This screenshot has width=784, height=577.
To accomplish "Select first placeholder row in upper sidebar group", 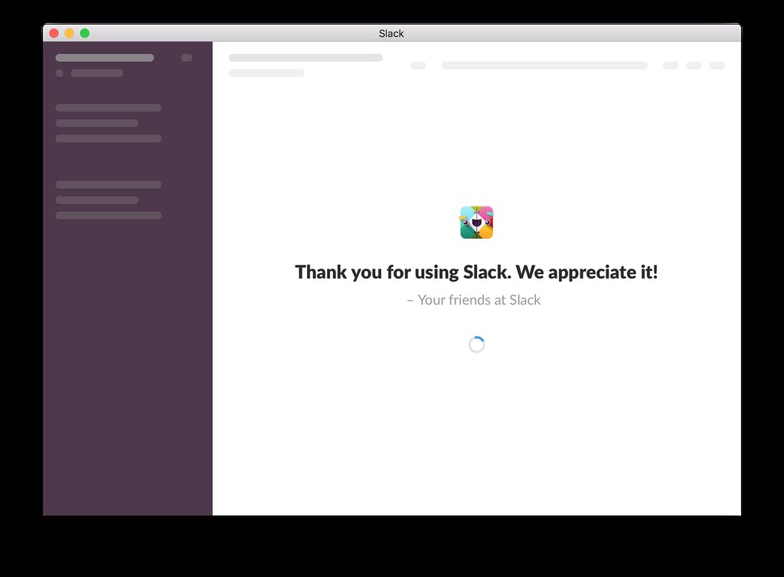I will coord(109,108).
